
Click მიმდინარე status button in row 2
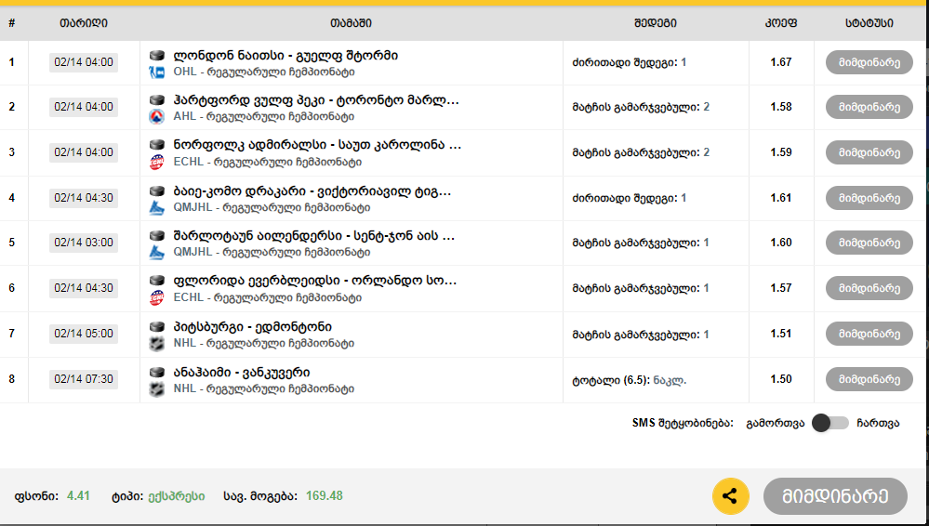[869, 107]
